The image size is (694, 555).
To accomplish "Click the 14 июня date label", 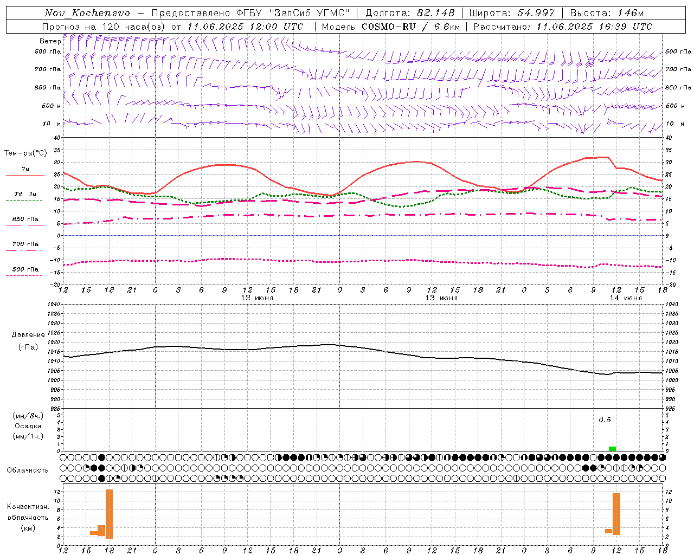I will [x=625, y=298].
